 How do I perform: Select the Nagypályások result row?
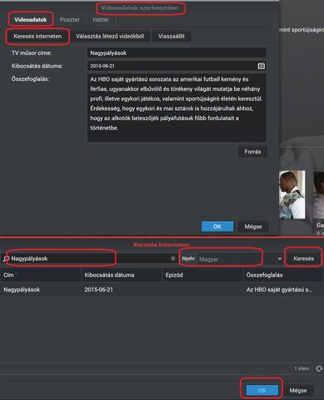(162, 289)
